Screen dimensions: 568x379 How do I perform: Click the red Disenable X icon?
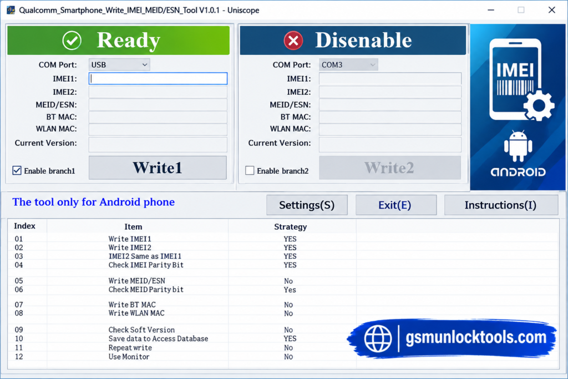click(293, 40)
